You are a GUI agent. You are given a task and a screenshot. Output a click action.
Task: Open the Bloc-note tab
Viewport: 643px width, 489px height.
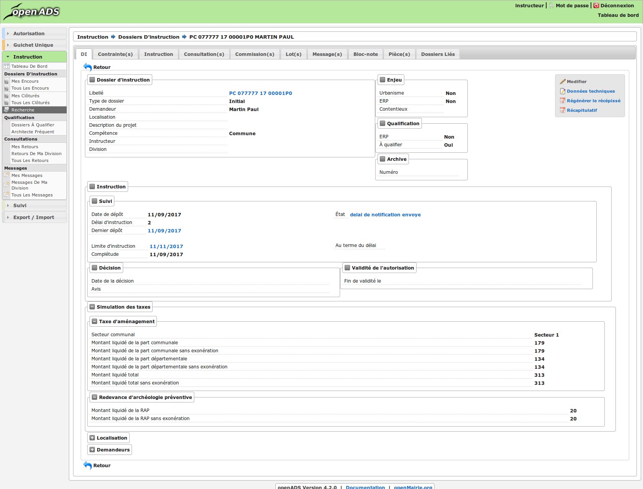point(366,54)
